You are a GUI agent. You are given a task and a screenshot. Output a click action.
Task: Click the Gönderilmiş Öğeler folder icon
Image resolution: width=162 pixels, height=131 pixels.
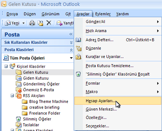(x=19, y=84)
